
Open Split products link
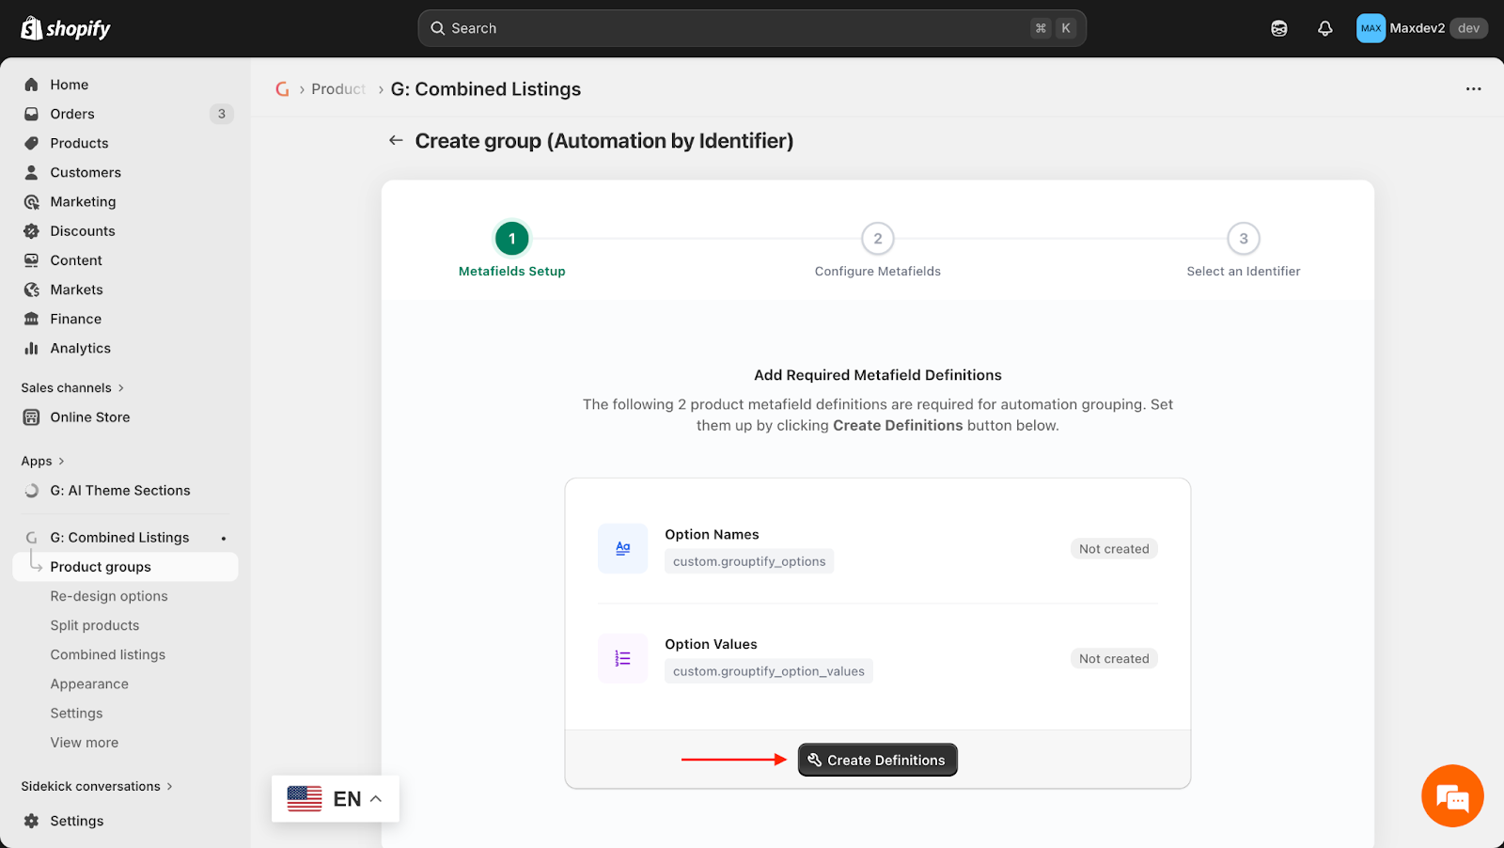click(95, 625)
